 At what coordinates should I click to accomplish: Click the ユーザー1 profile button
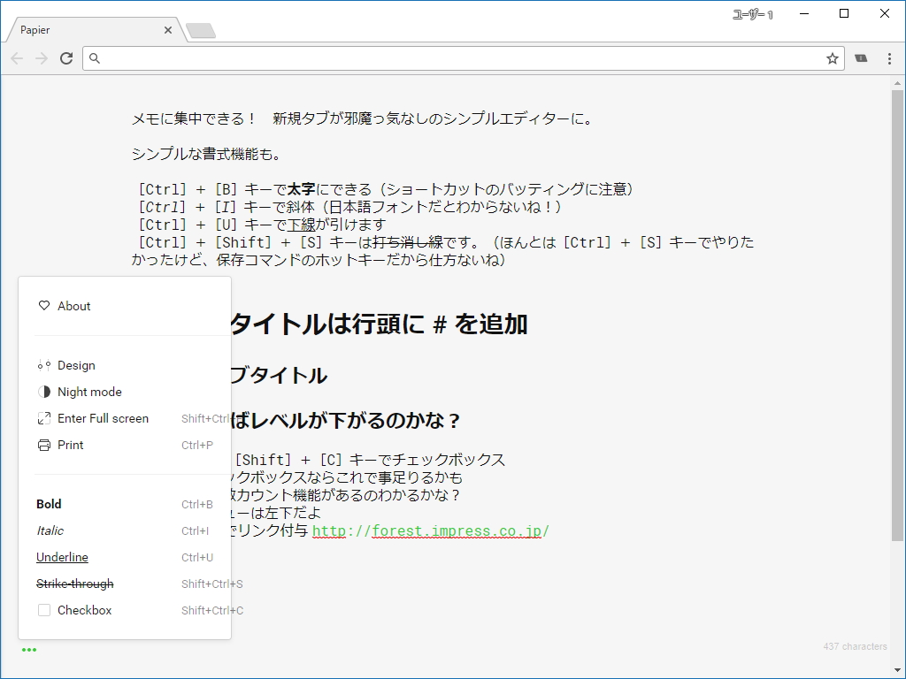[752, 14]
